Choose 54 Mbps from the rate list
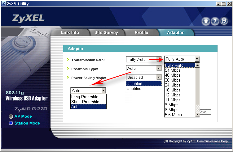 pyautogui.click(x=180, y=70)
